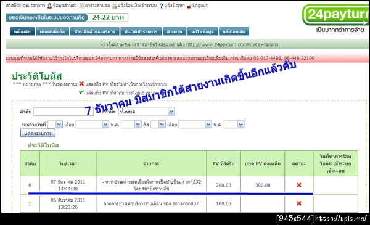The height and width of the screenshot is (225, 370).
Task: Click the red contact notice with 02-917-4486
Action: click(187, 59)
